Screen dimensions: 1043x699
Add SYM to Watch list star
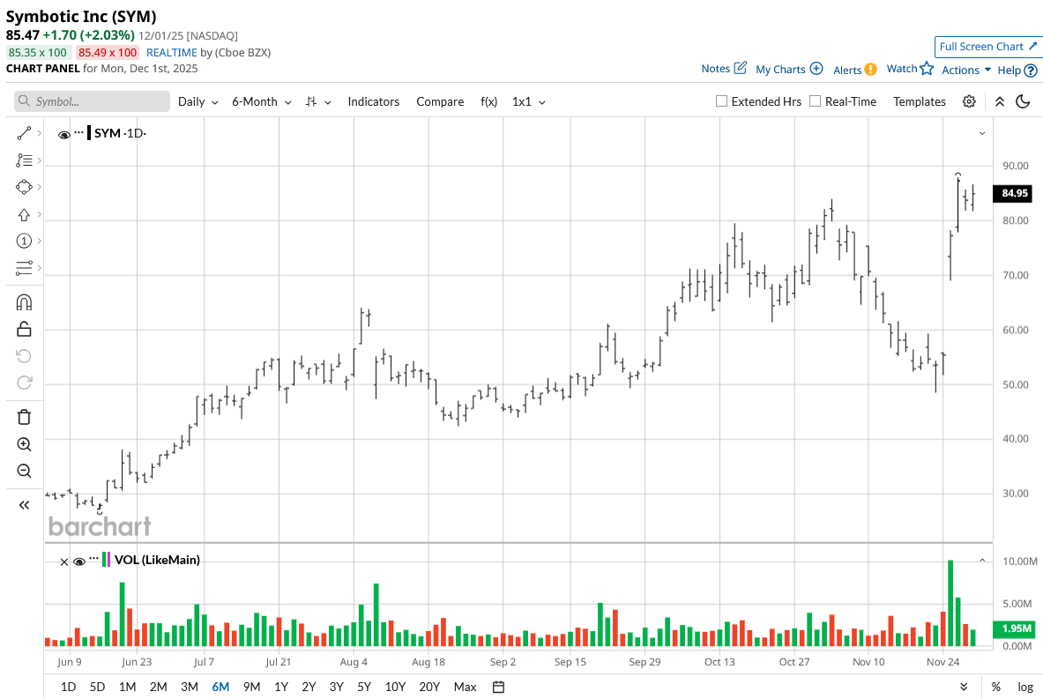928,69
